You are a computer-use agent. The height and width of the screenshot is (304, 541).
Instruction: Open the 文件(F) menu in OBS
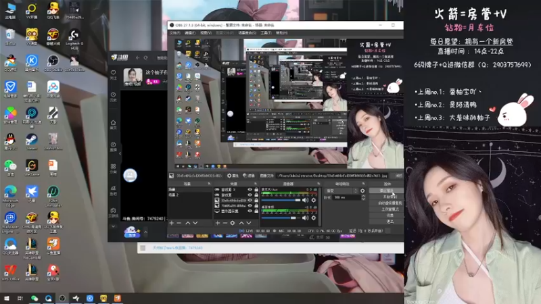point(175,33)
